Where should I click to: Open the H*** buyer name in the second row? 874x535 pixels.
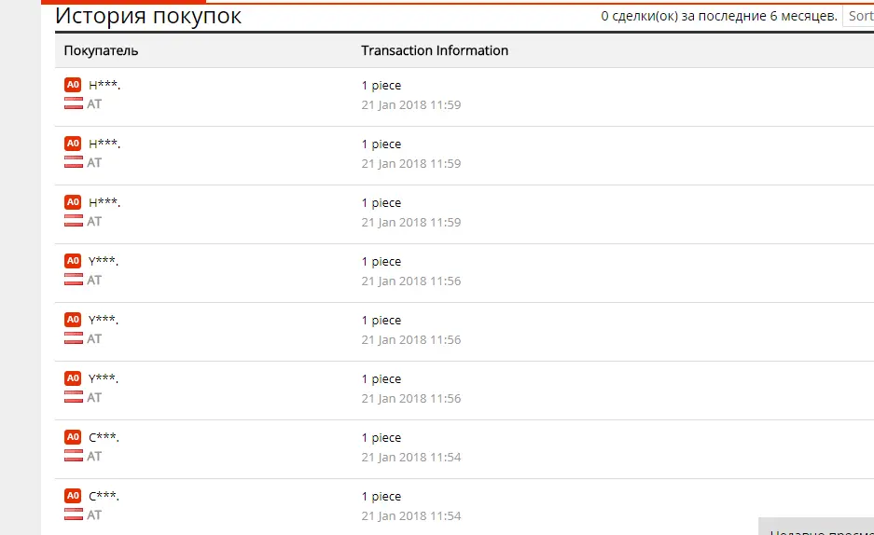(x=104, y=144)
